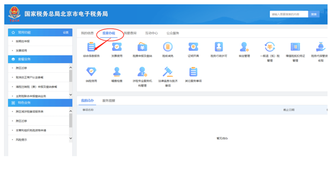Click down arrow of 特色业务 list
The width and height of the screenshot is (334, 169).
point(71,138)
